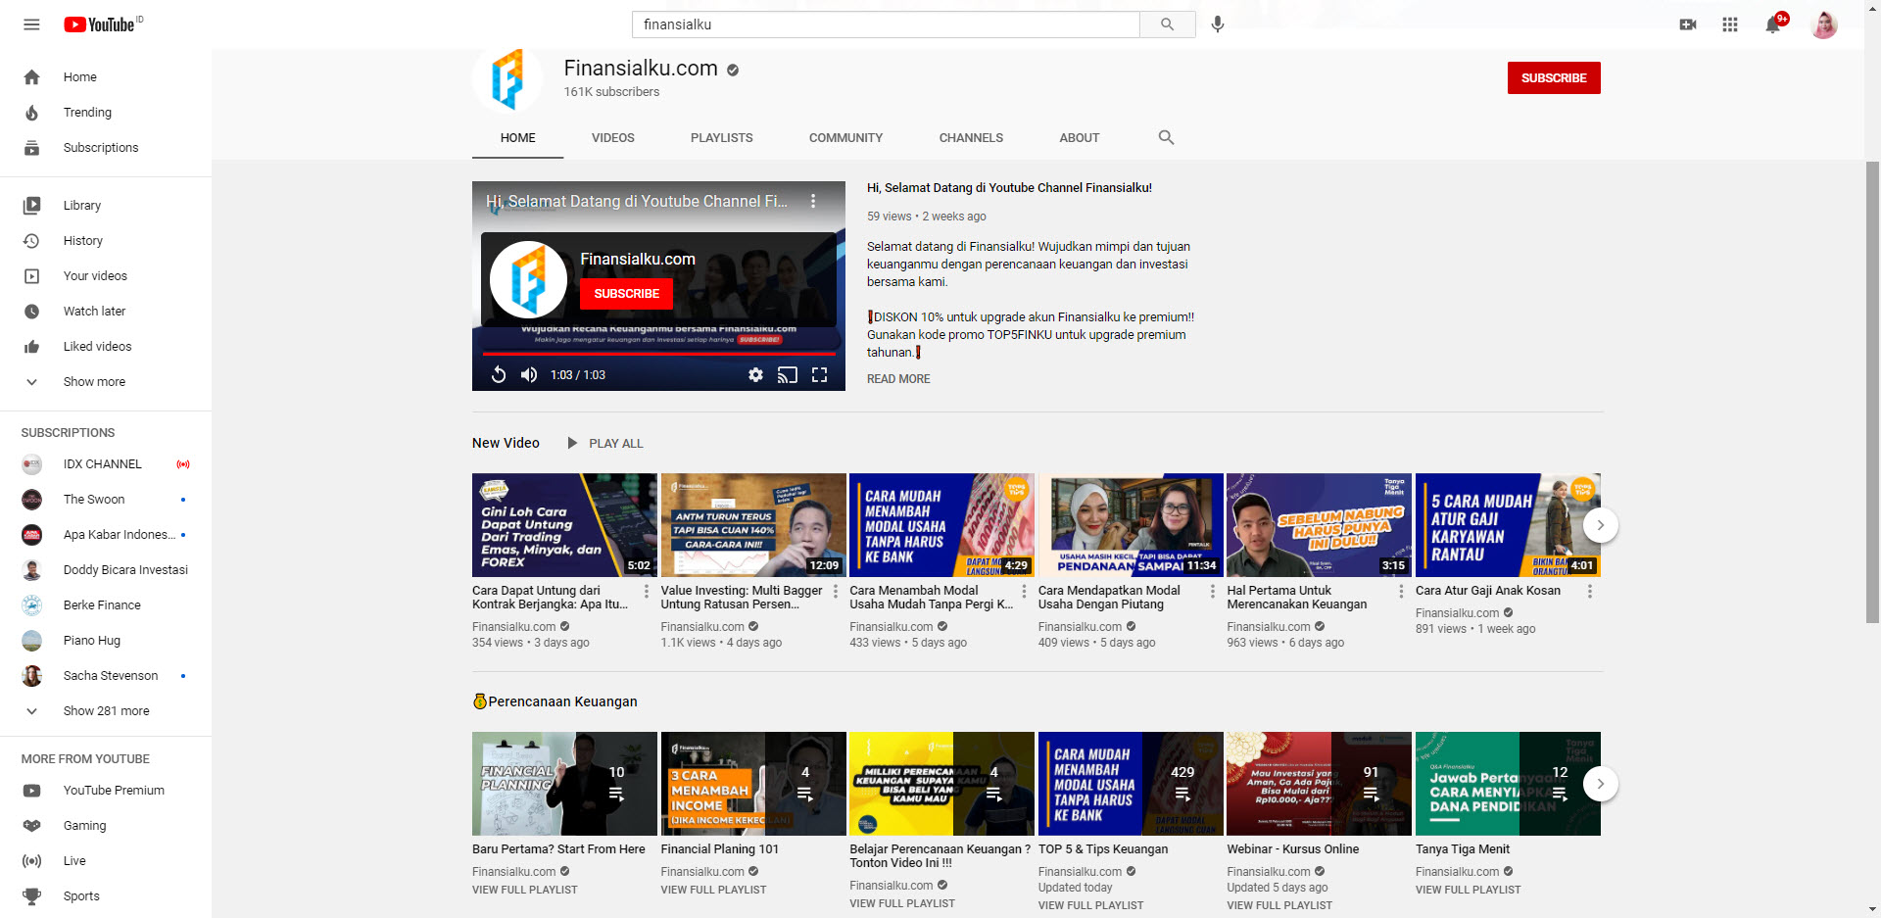
Task: Open Perencanaan Keuangan section title
Action: pyautogui.click(x=555, y=701)
